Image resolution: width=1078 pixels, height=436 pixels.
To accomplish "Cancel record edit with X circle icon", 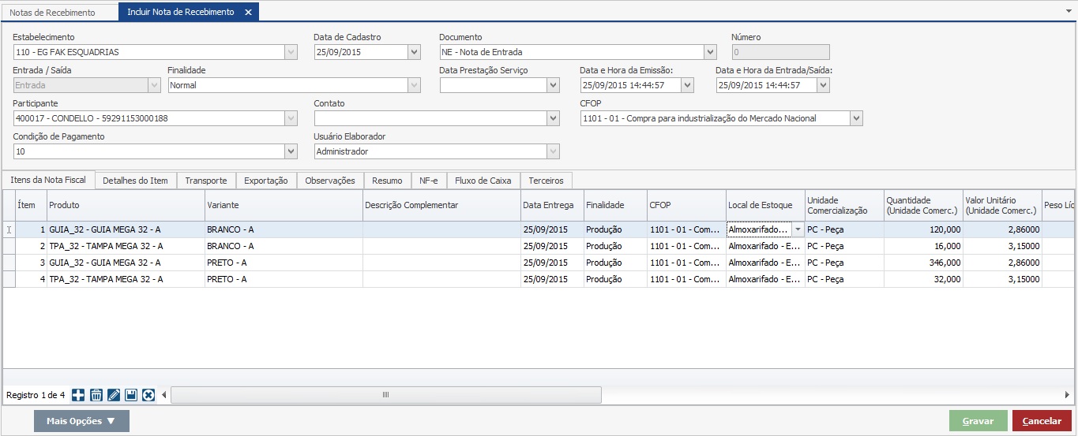I will (x=148, y=395).
